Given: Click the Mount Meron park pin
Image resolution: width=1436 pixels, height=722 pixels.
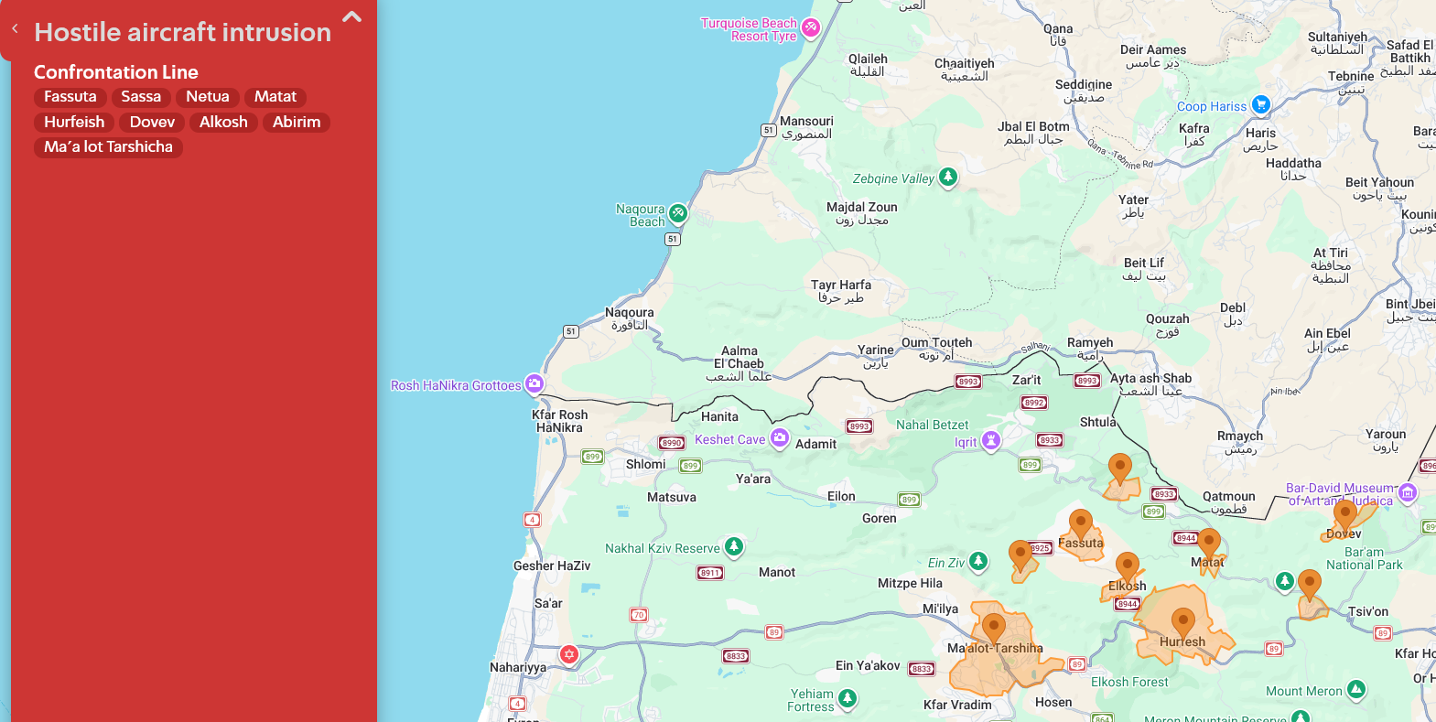Looking at the screenshot, I should tap(1356, 689).
